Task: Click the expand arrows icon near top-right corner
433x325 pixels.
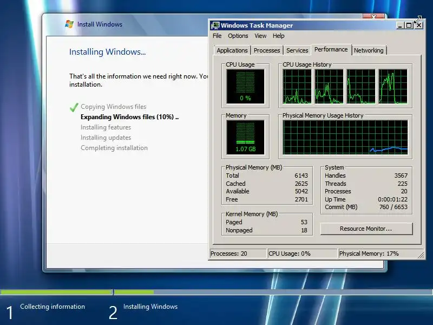Action: [417, 19]
